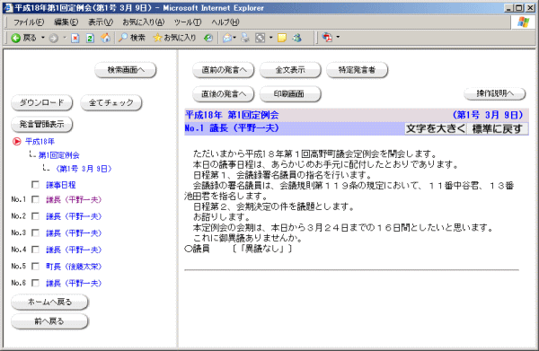Viewport: 539px width, 351px height.
Task: Click the 全文表示 button
Action: pyautogui.click(x=290, y=70)
